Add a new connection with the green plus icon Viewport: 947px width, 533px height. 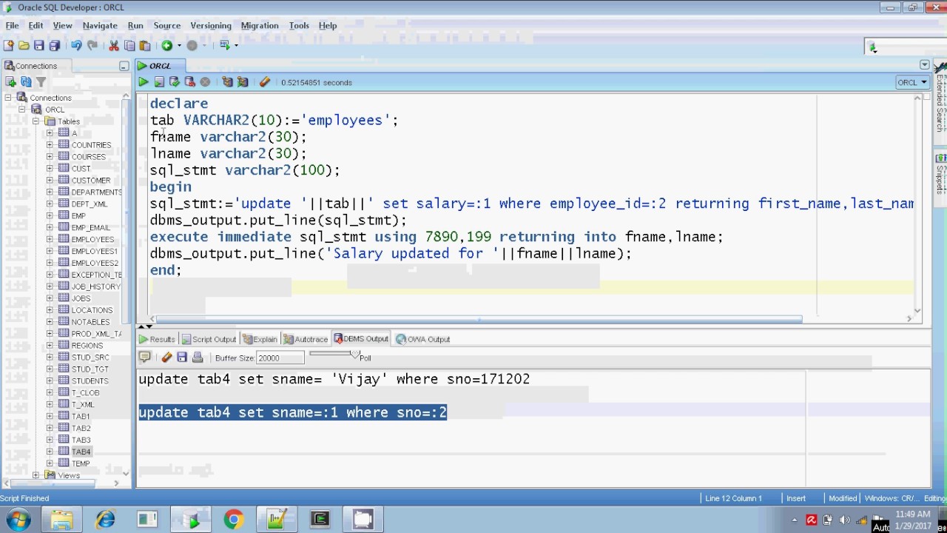pos(11,82)
